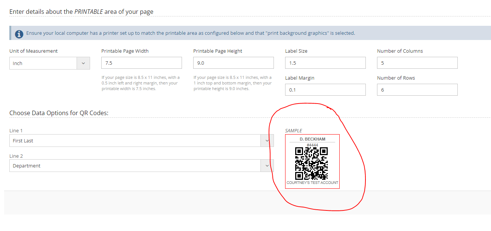The height and width of the screenshot is (231, 491).
Task: Click the Printable Page Width field
Action: point(141,63)
